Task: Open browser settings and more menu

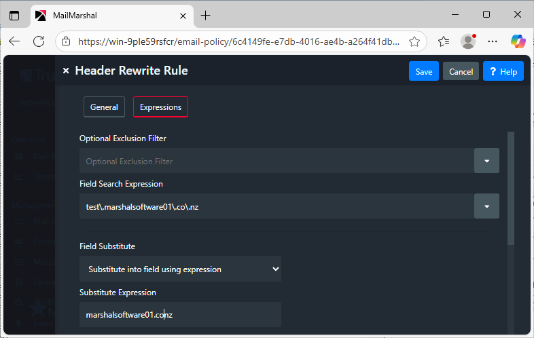Action: tap(493, 41)
